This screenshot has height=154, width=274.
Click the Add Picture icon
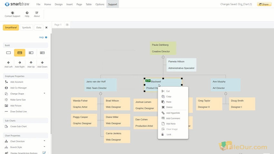pyautogui.click(x=6, y=106)
